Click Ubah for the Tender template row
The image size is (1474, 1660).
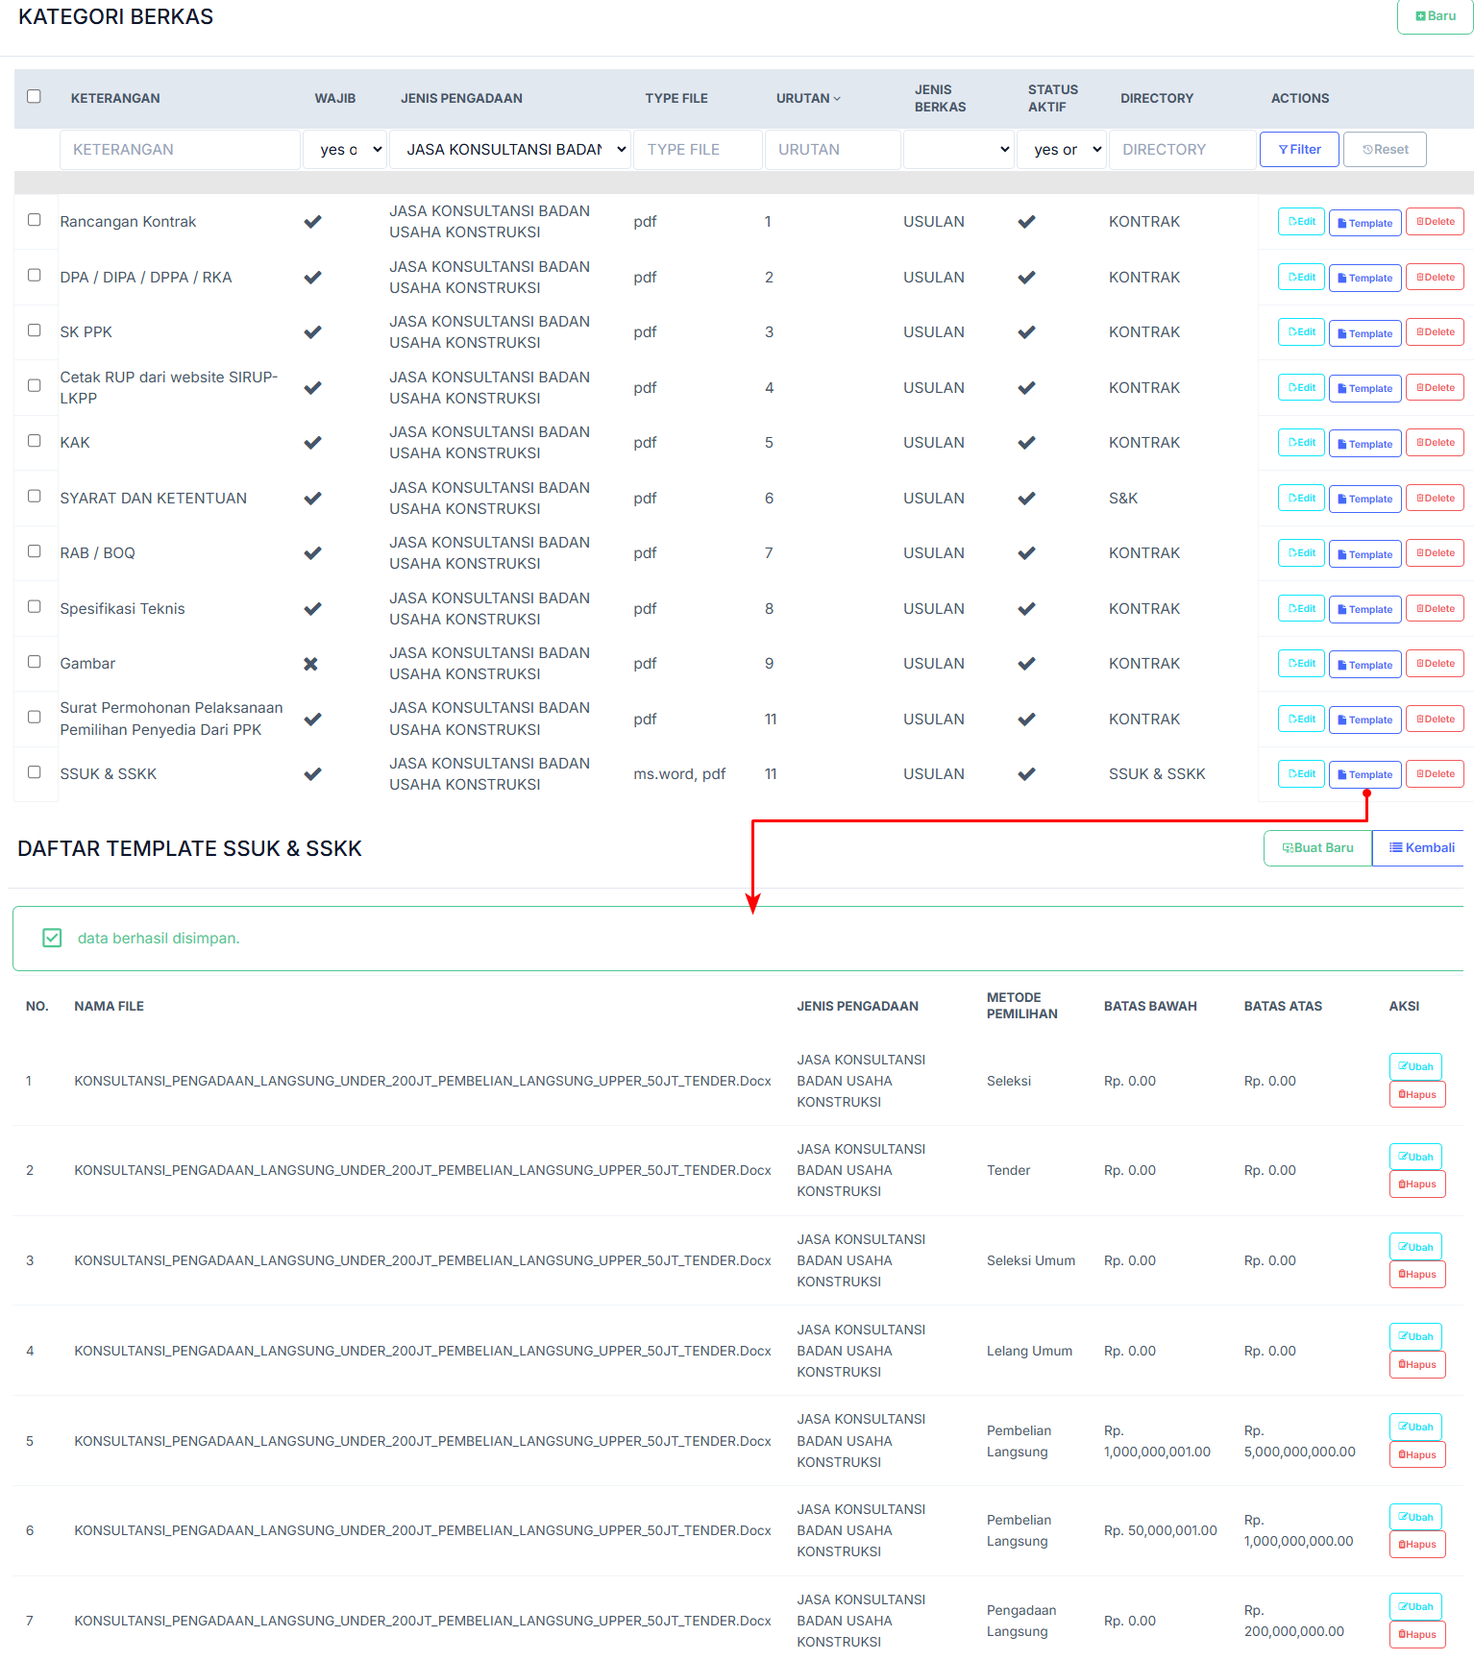coord(1414,1157)
